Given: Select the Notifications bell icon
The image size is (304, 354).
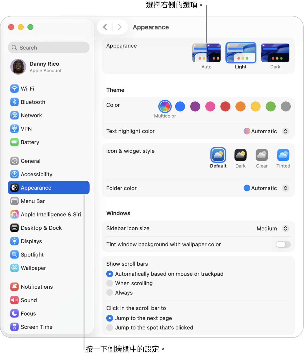Looking at the screenshot, I should point(14,287).
